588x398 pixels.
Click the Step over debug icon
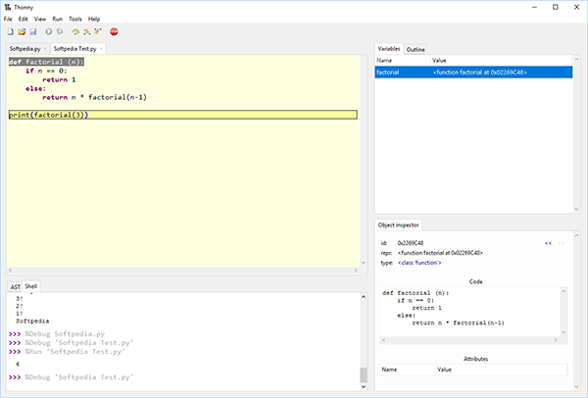point(76,32)
